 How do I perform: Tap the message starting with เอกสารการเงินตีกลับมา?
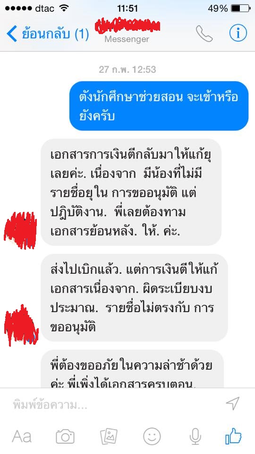(x=131, y=192)
